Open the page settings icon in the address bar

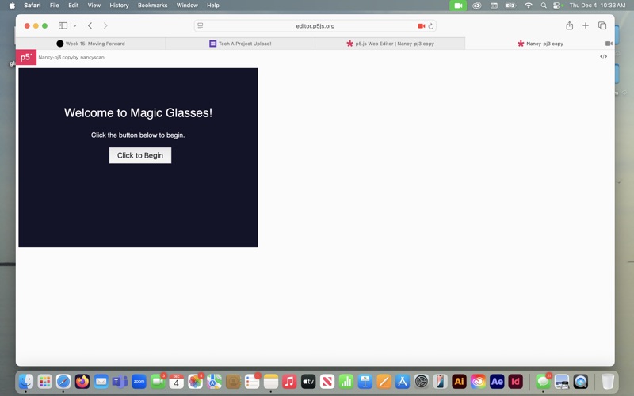click(x=201, y=26)
